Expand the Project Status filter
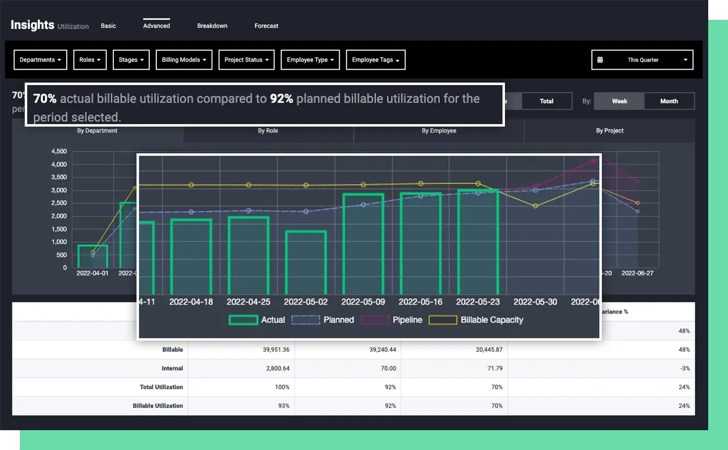Image resolution: width=728 pixels, height=450 pixels. pyautogui.click(x=246, y=60)
